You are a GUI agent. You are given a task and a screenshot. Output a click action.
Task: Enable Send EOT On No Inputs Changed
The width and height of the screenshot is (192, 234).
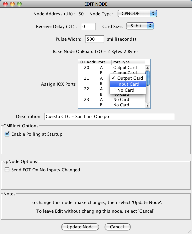(x=7, y=170)
